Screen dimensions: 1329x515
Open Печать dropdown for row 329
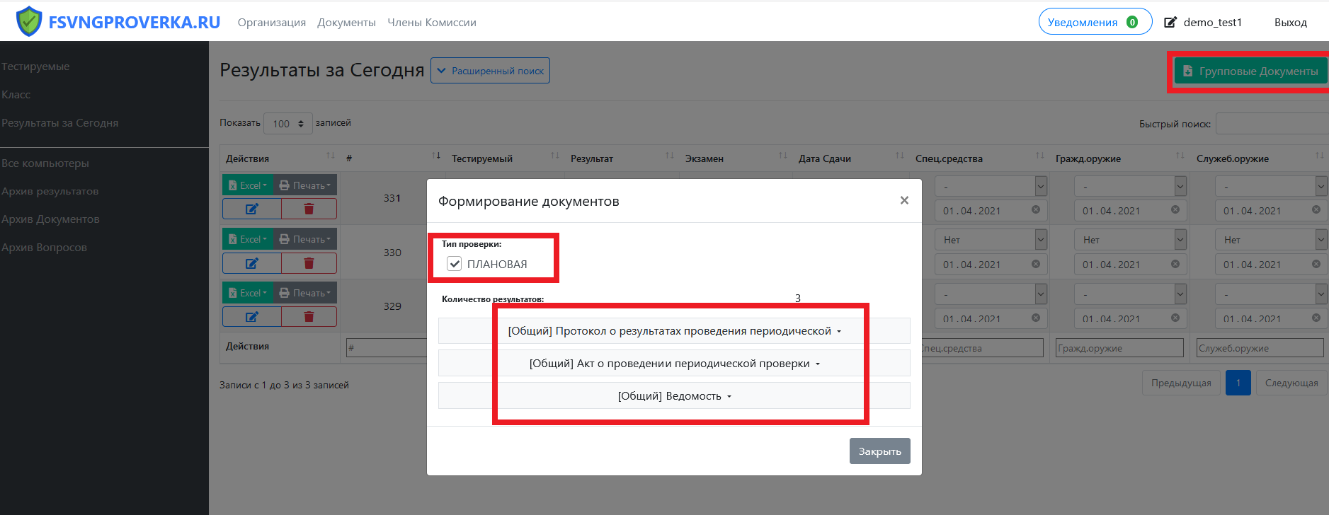click(305, 293)
